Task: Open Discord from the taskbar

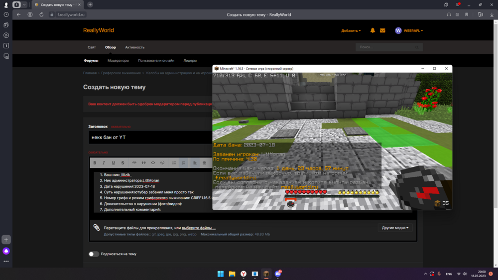Action: point(277,274)
